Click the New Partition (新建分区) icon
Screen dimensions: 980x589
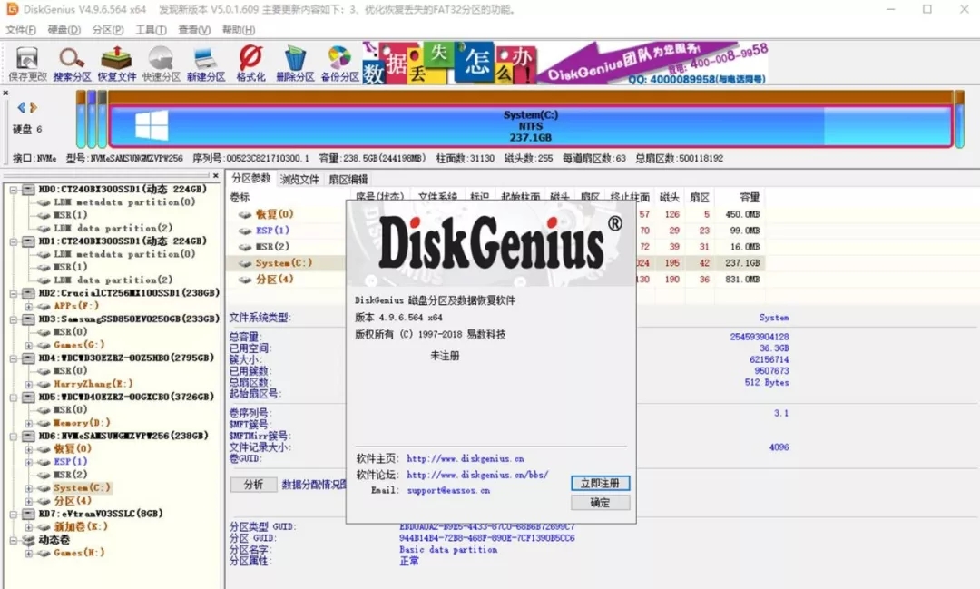click(206, 64)
